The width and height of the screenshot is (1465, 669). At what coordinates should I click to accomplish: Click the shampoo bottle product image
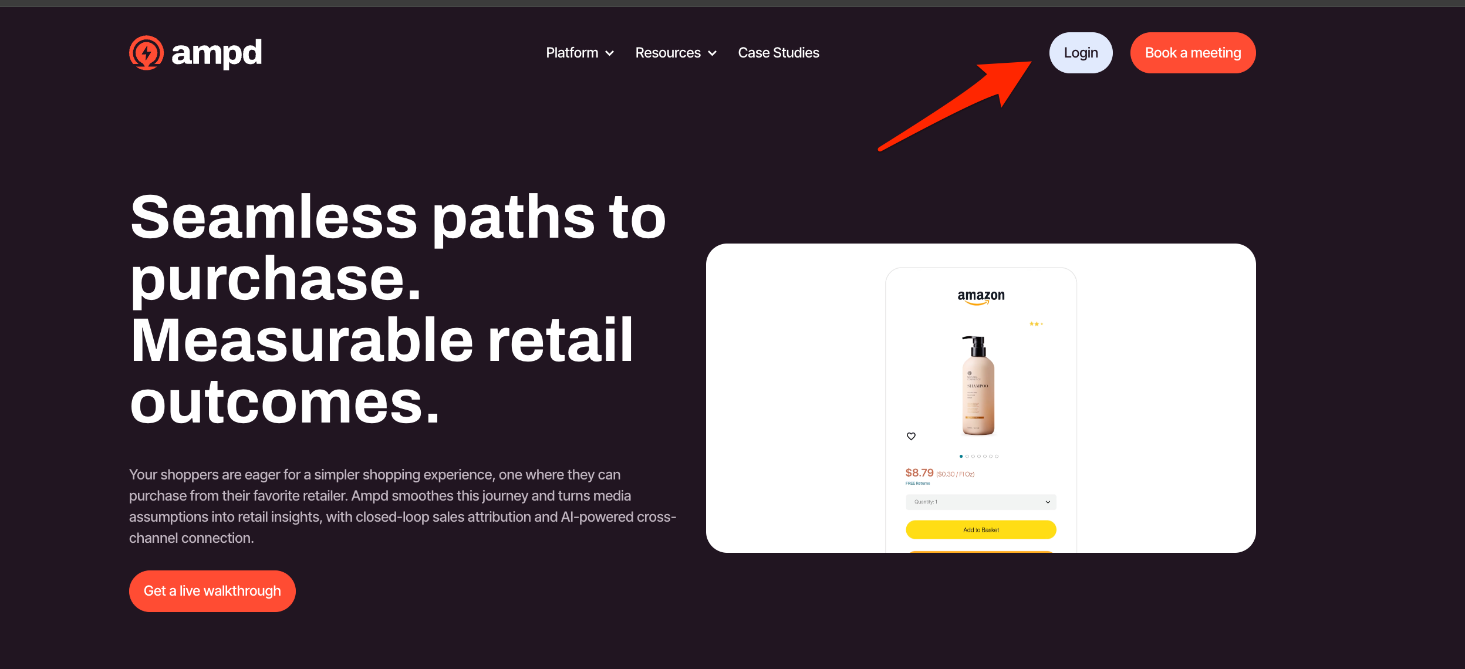[x=978, y=385]
